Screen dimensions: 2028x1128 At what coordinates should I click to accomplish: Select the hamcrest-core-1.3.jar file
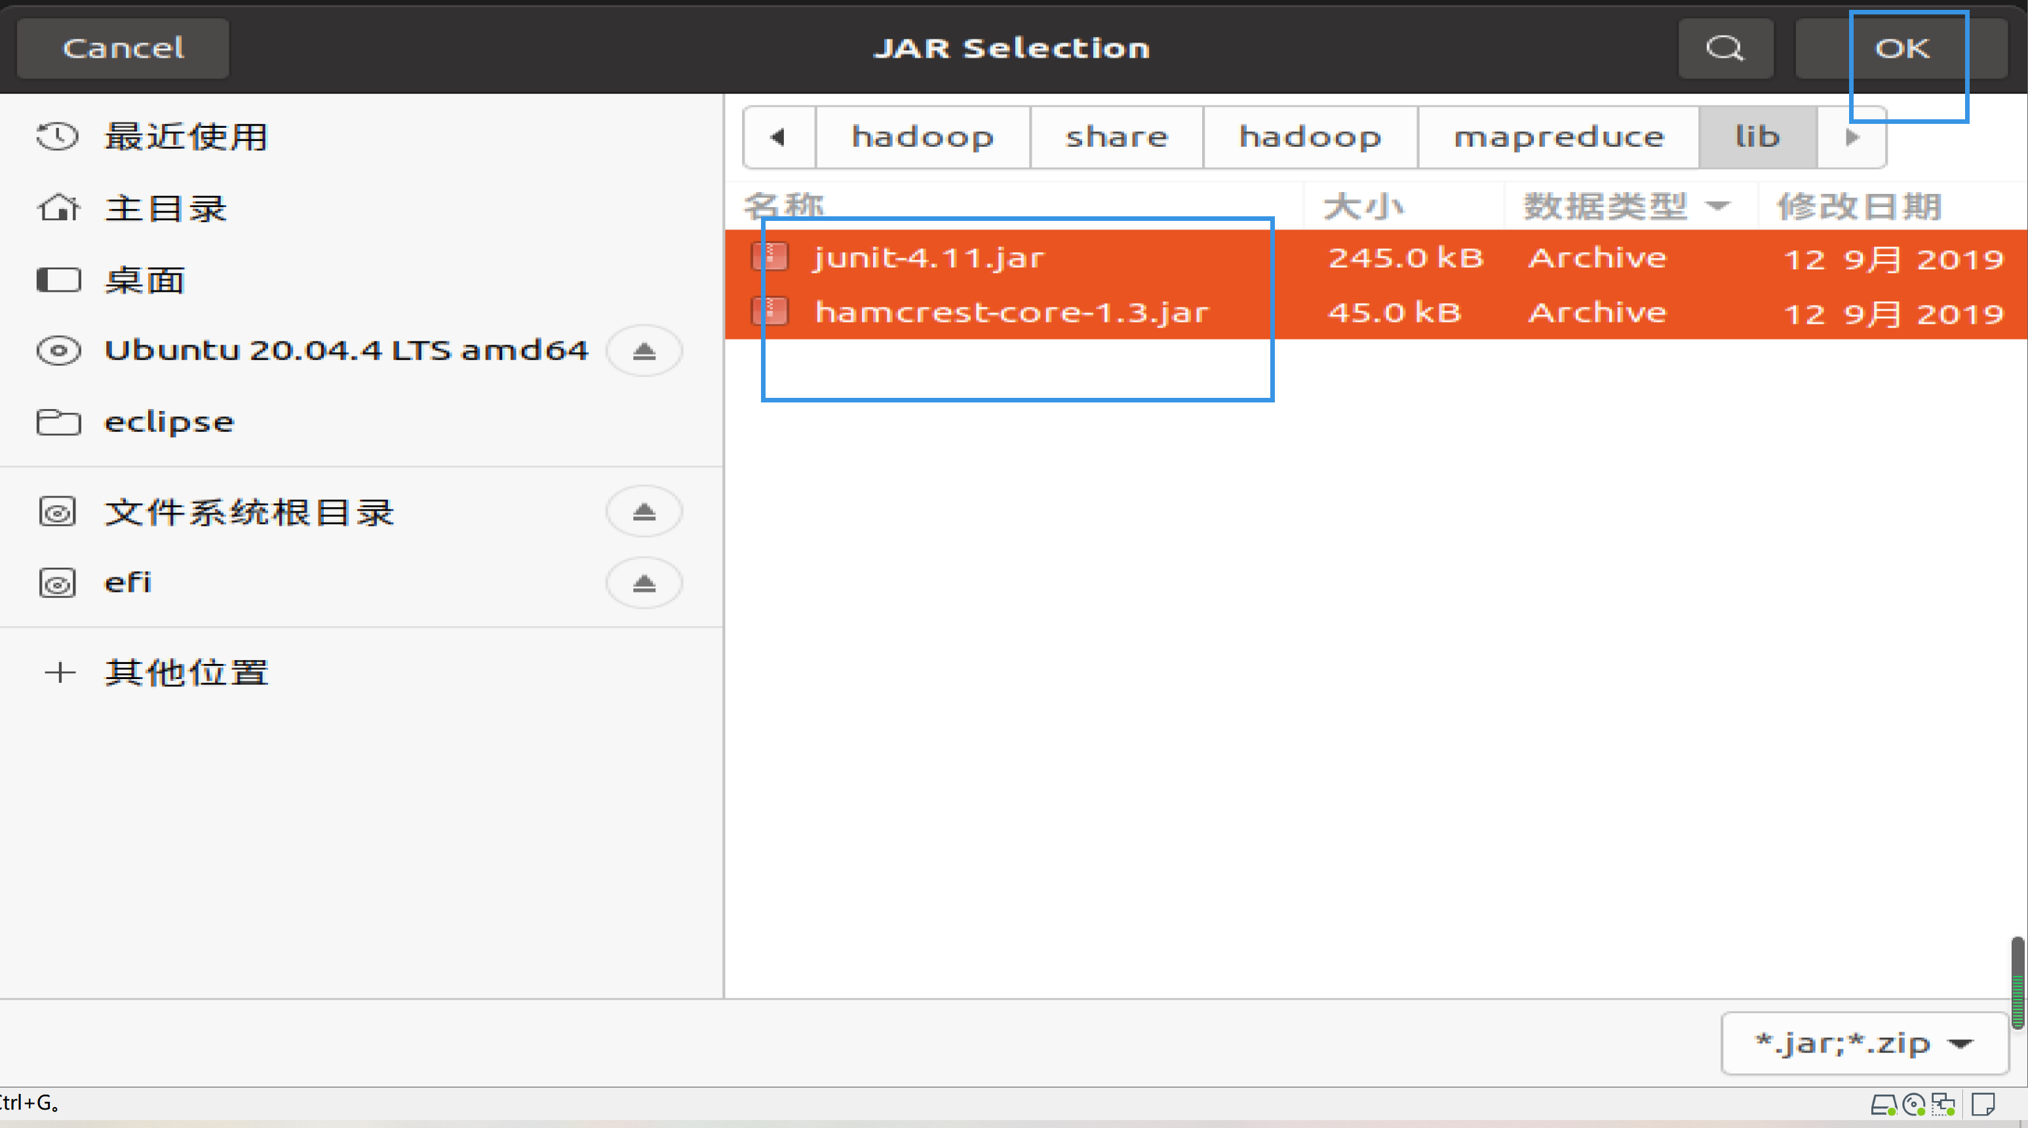pyautogui.click(x=1011, y=313)
